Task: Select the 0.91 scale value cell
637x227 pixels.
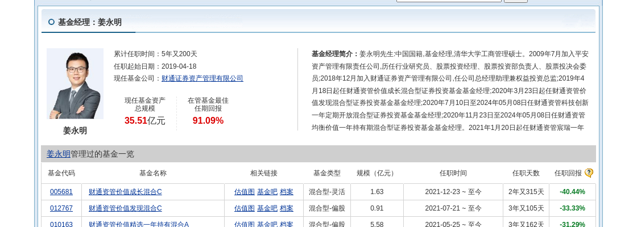Action: (377, 208)
